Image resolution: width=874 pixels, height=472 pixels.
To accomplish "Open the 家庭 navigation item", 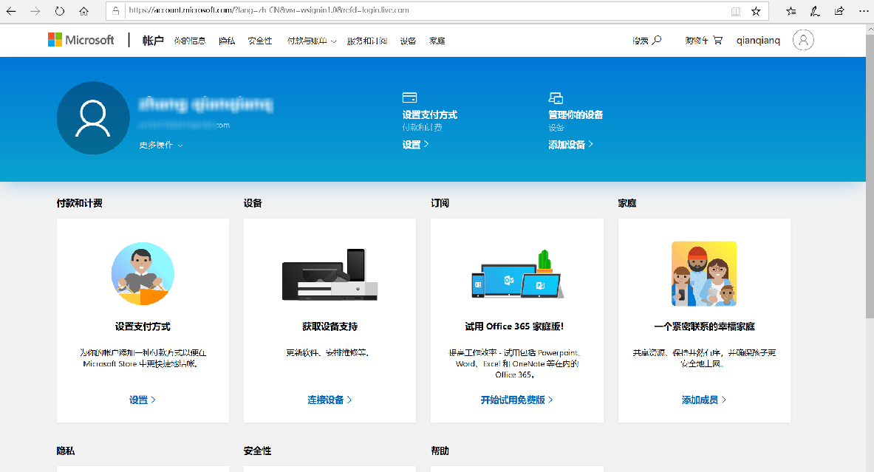I will point(437,41).
